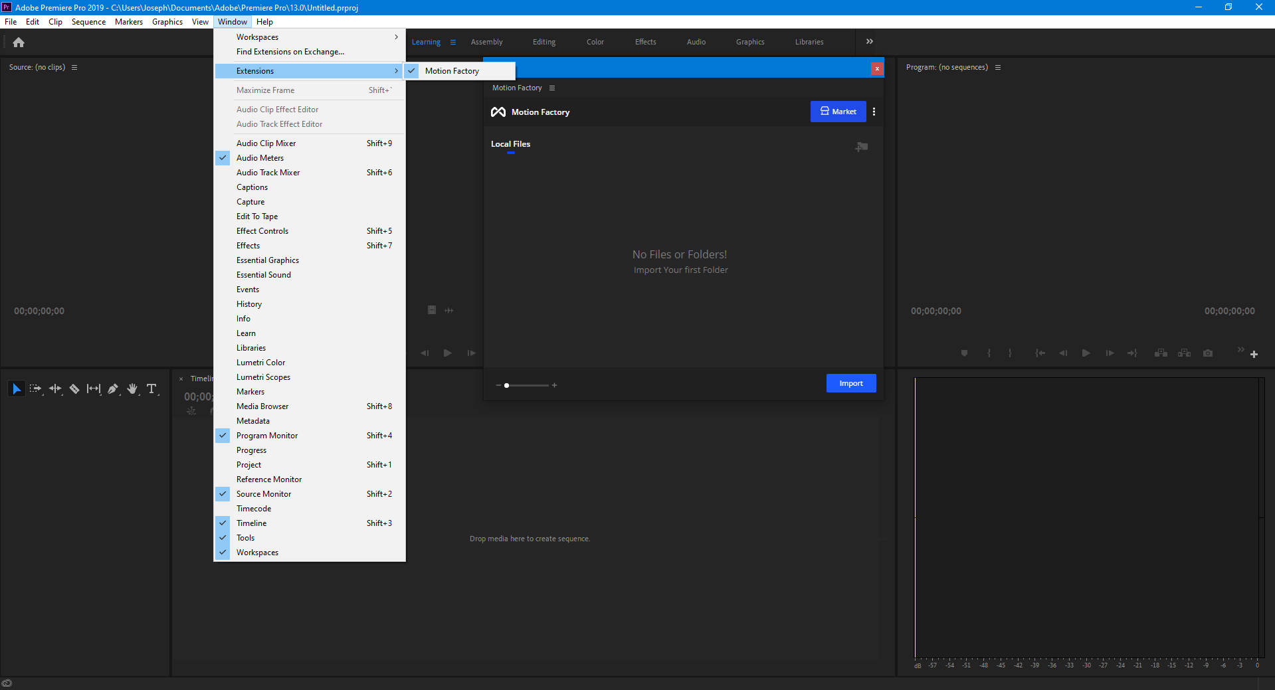Select the Hand tool
This screenshot has height=690, width=1275.
point(132,388)
